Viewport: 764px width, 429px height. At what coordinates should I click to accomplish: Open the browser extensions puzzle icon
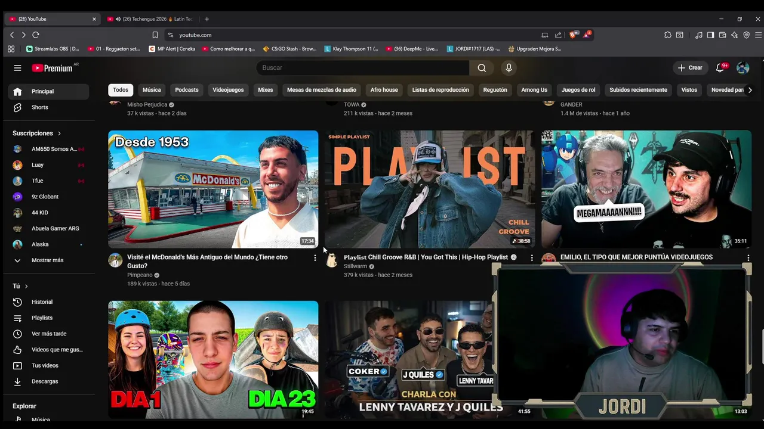point(667,35)
